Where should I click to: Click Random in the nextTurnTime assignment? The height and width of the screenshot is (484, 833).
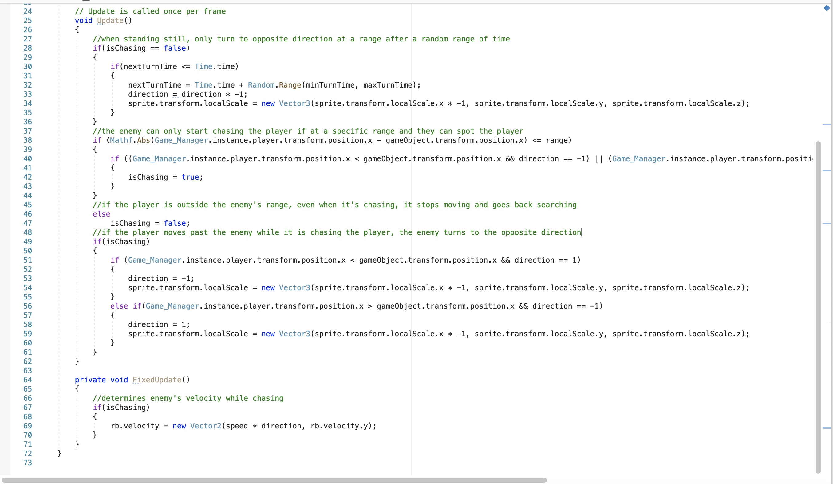pos(261,85)
